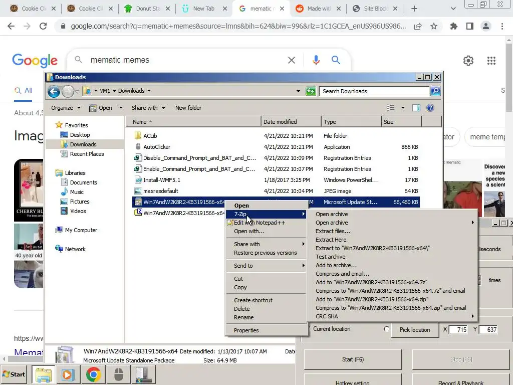This screenshot has height=385, width=513.
Task: Click the Search Downloads input field
Action: coord(374,91)
